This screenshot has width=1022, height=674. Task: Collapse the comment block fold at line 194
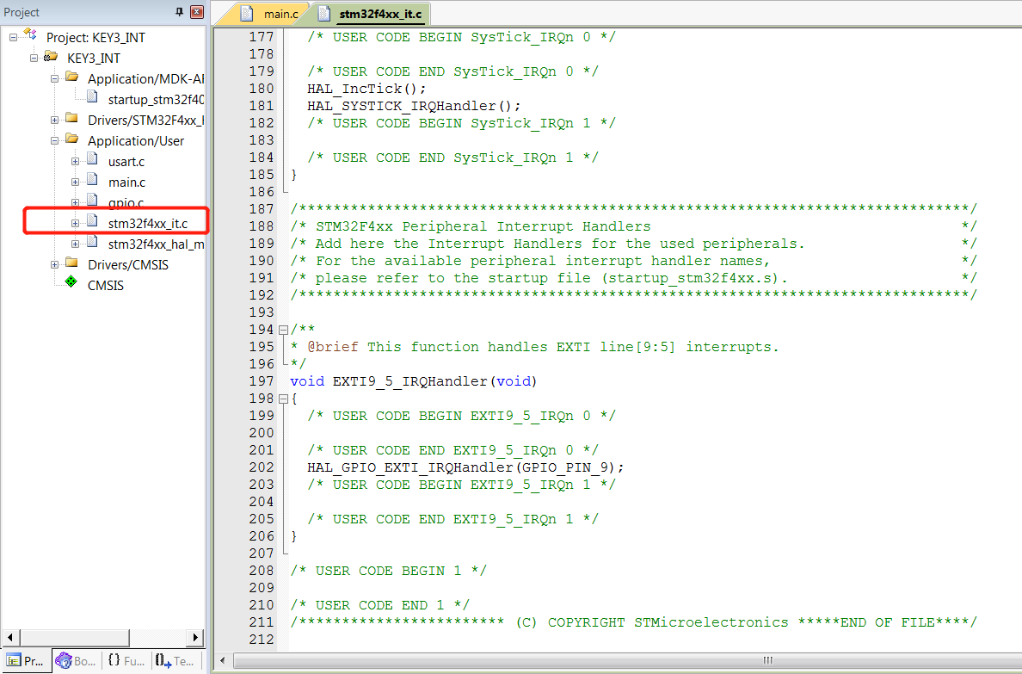283,331
